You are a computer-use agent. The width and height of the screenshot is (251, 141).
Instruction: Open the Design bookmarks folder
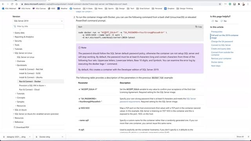click(120, 9)
